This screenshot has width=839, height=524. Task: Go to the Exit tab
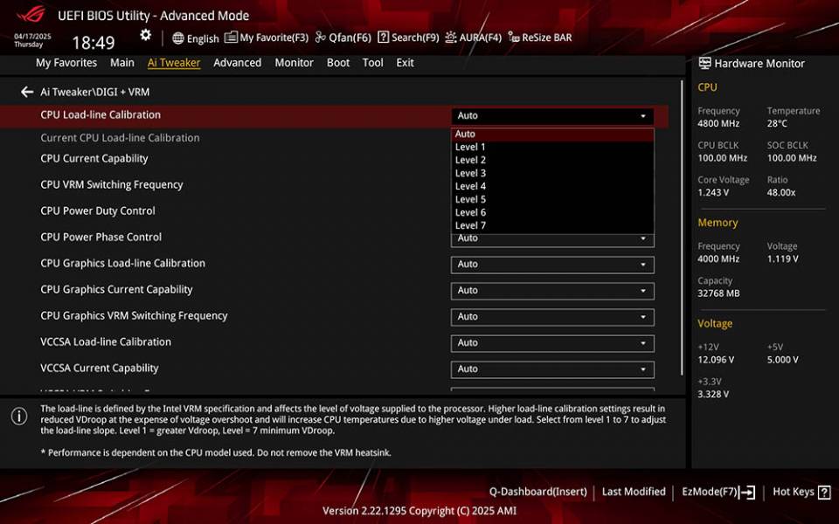(405, 63)
